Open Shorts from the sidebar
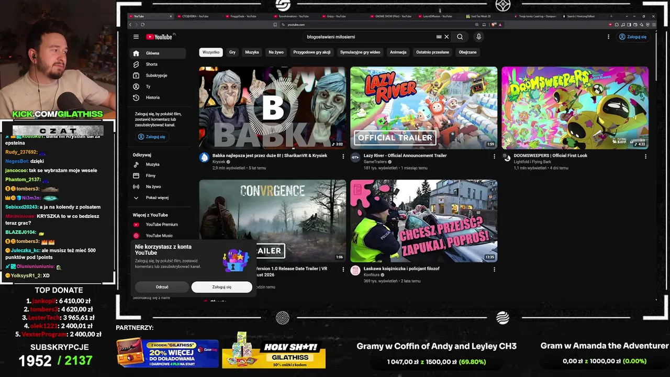This screenshot has height=377, width=670. coord(158,64)
